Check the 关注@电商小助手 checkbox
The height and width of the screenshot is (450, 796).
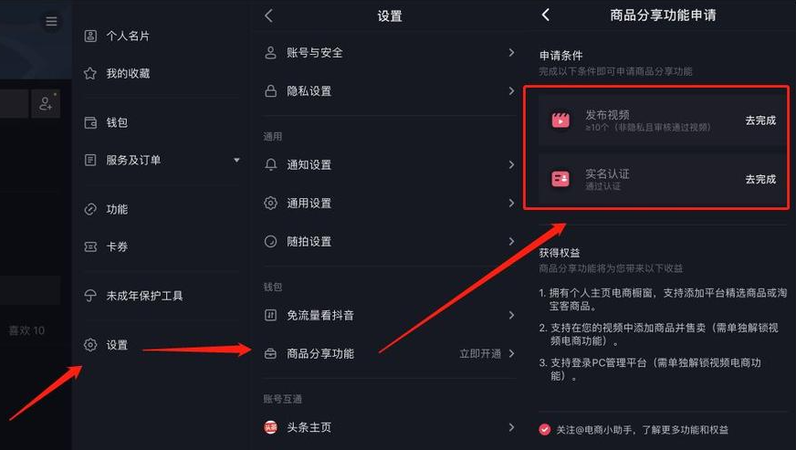pyautogui.click(x=544, y=430)
